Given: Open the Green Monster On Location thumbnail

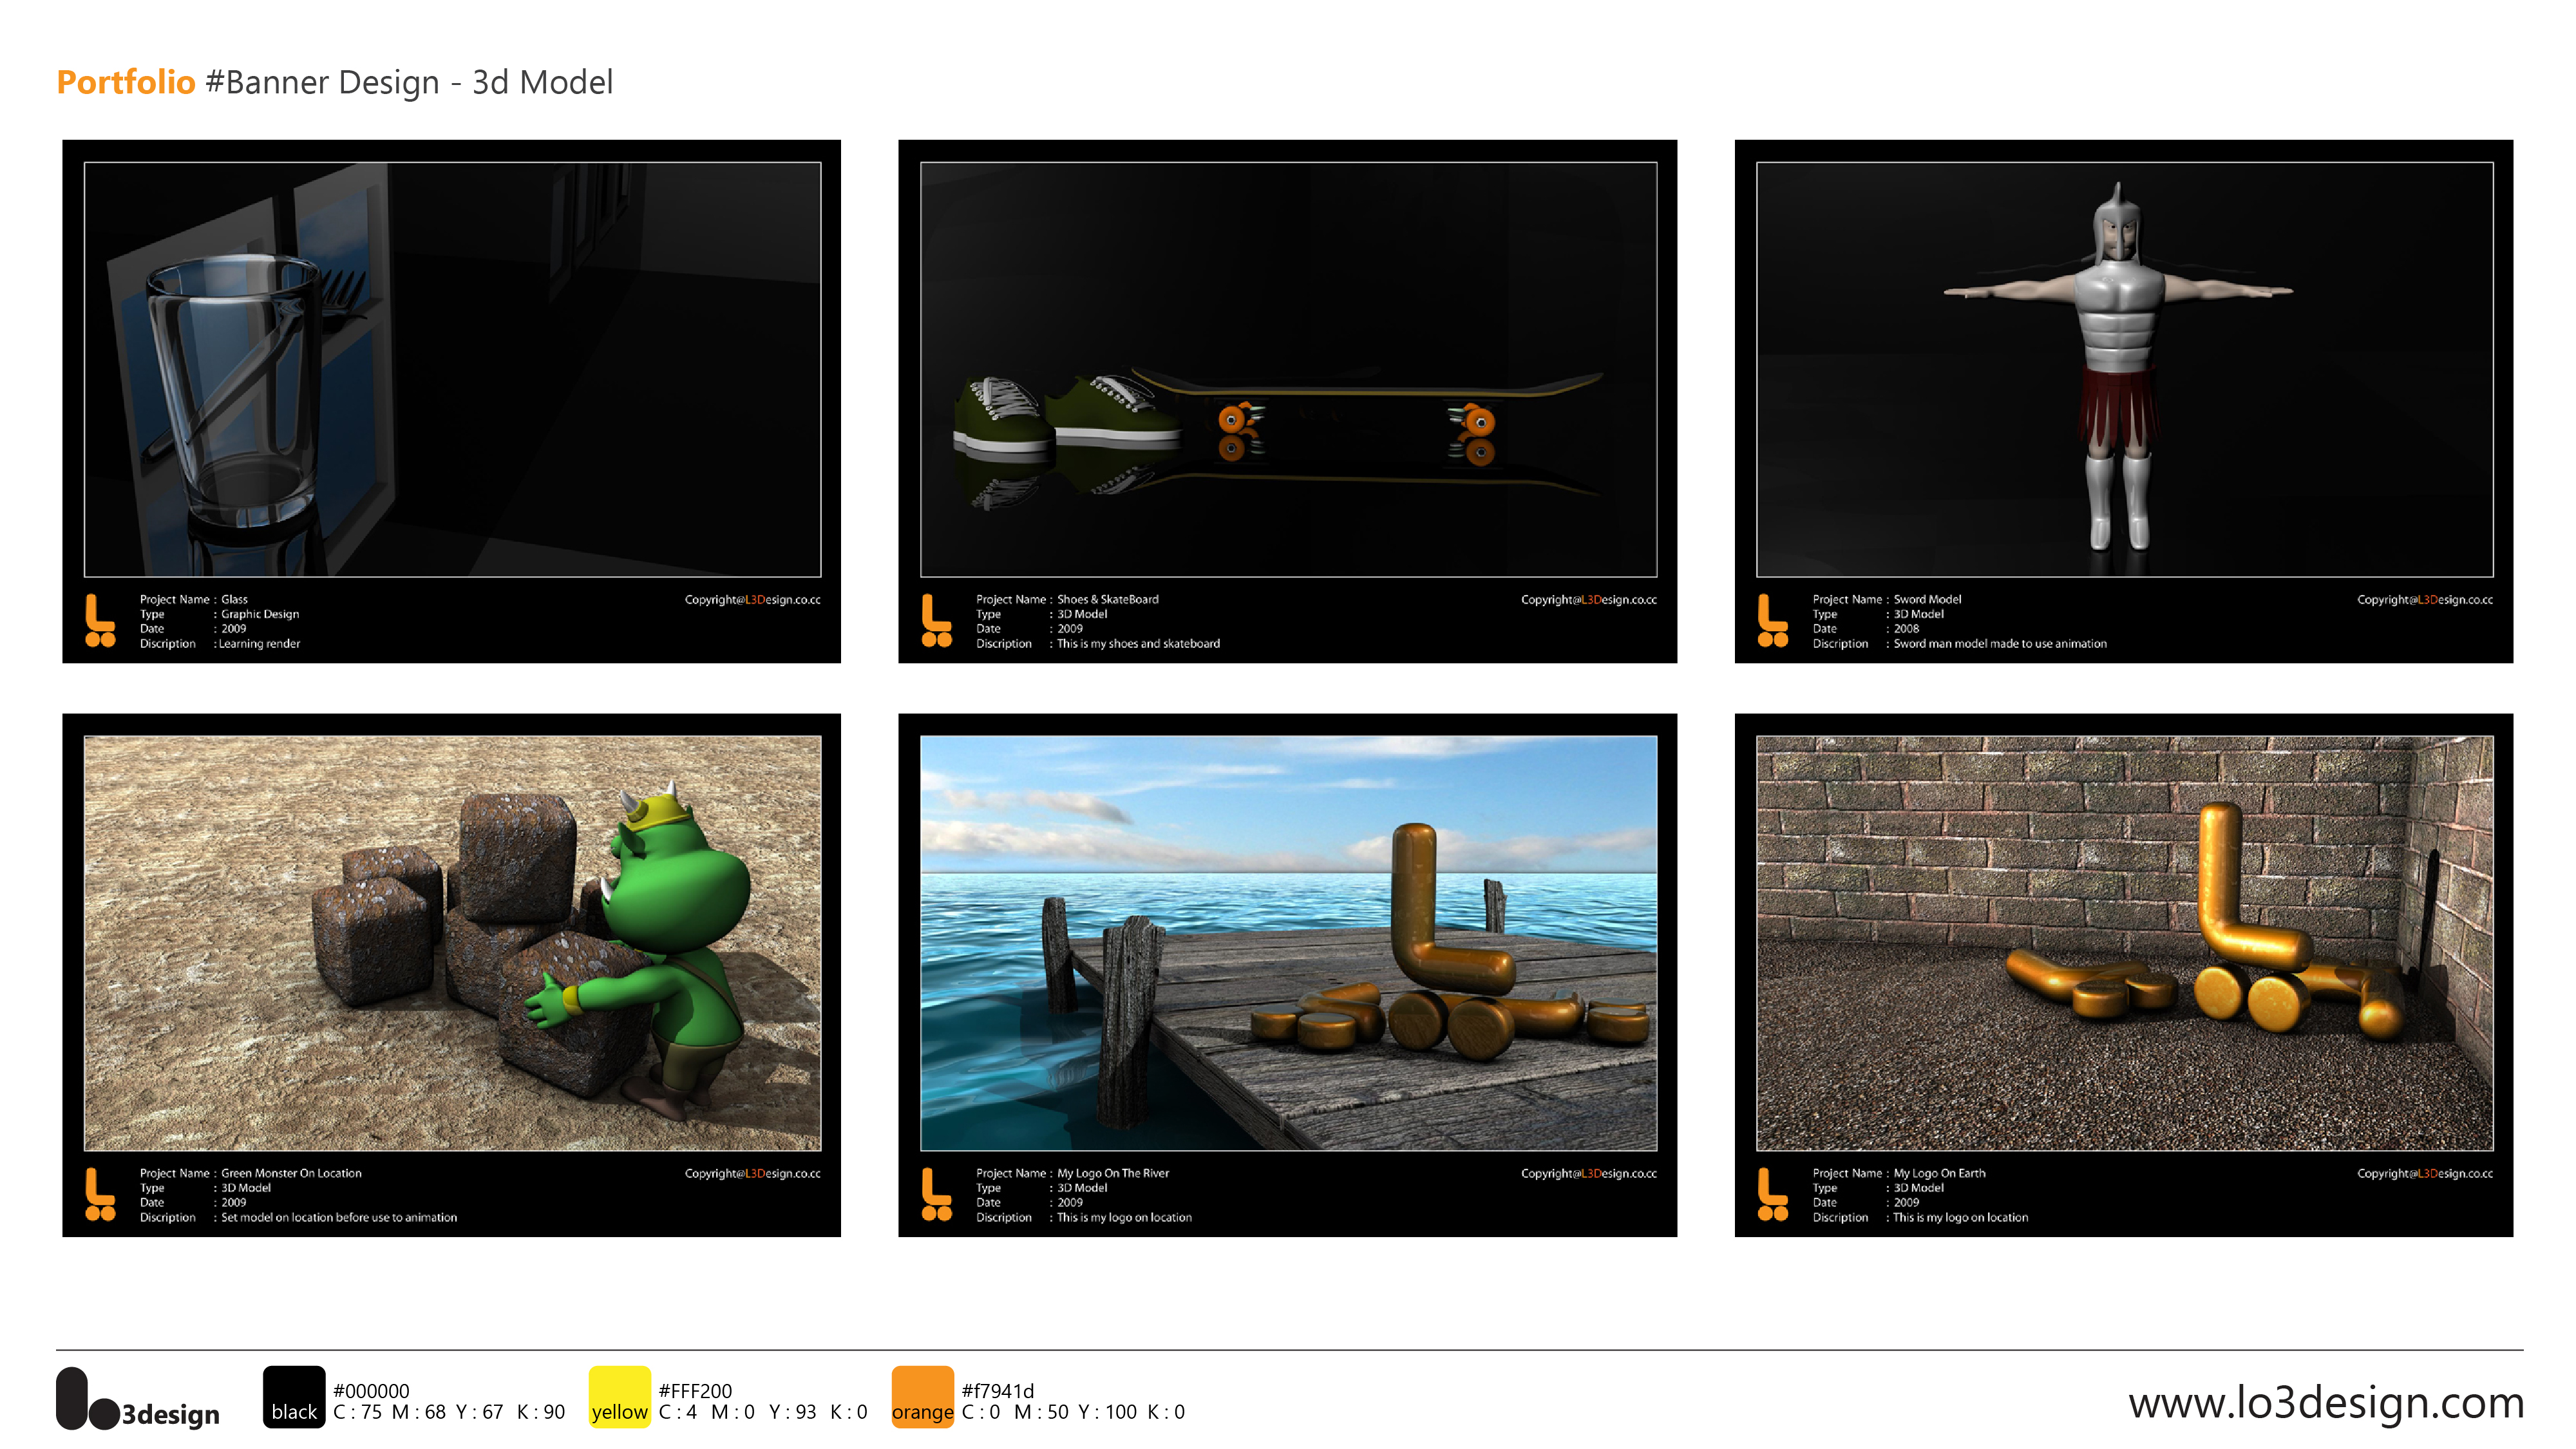Looking at the screenshot, I should [x=452, y=943].
